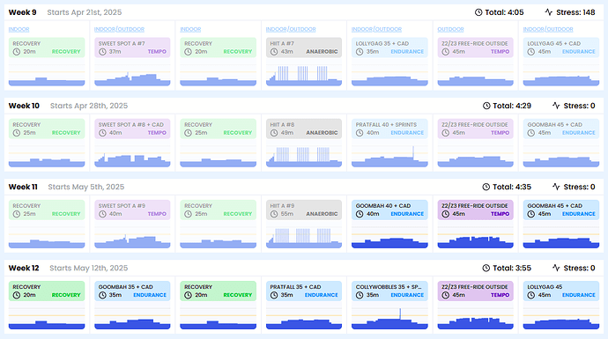Image resolution: width=608 pixels, height=339 pixels.
Task: Select the Week 11 header title
Action: (x=23, y=187)
